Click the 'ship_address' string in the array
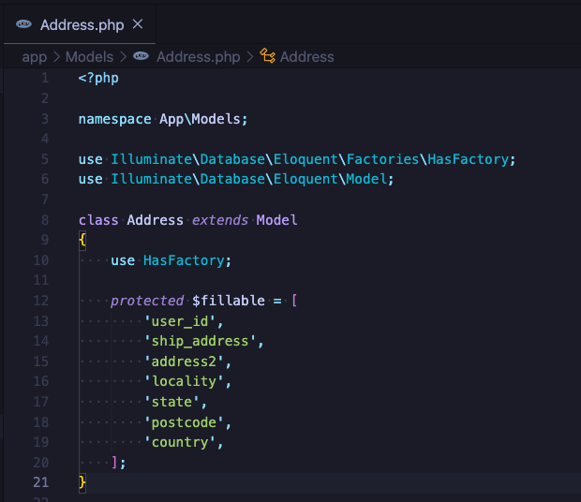The width and height of the screenshot is (581, 502). click(x=201, y=341)
